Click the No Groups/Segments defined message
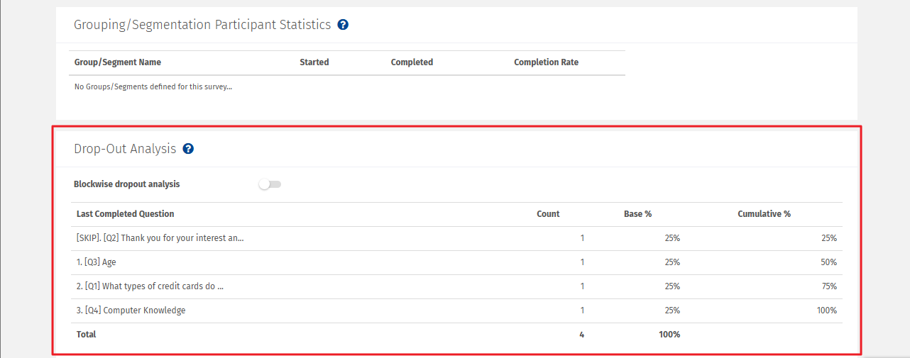Viewport: 910px width, 358px height. click(153, 87)
